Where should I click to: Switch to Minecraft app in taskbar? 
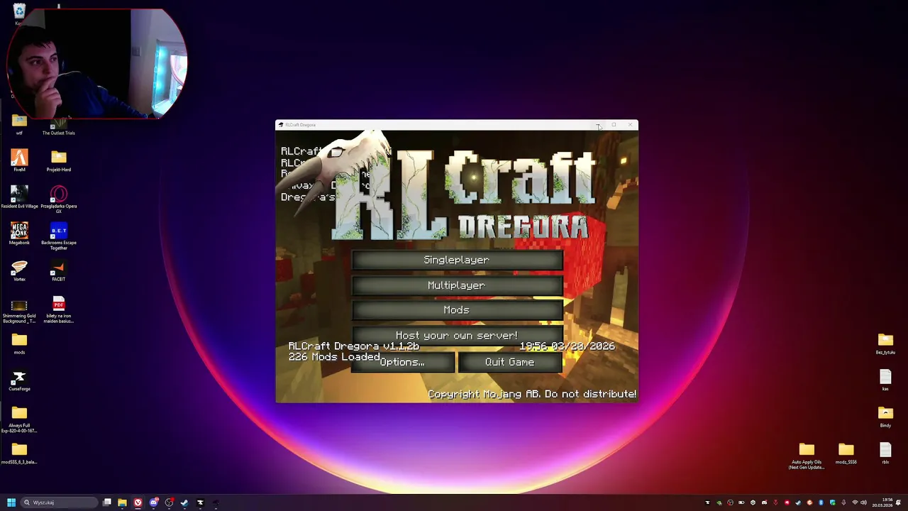pos(216,502)
